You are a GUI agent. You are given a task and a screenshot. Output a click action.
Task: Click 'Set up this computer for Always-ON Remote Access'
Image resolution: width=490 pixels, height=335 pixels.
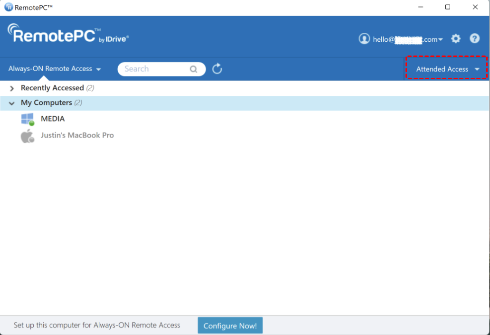point(97,326)
